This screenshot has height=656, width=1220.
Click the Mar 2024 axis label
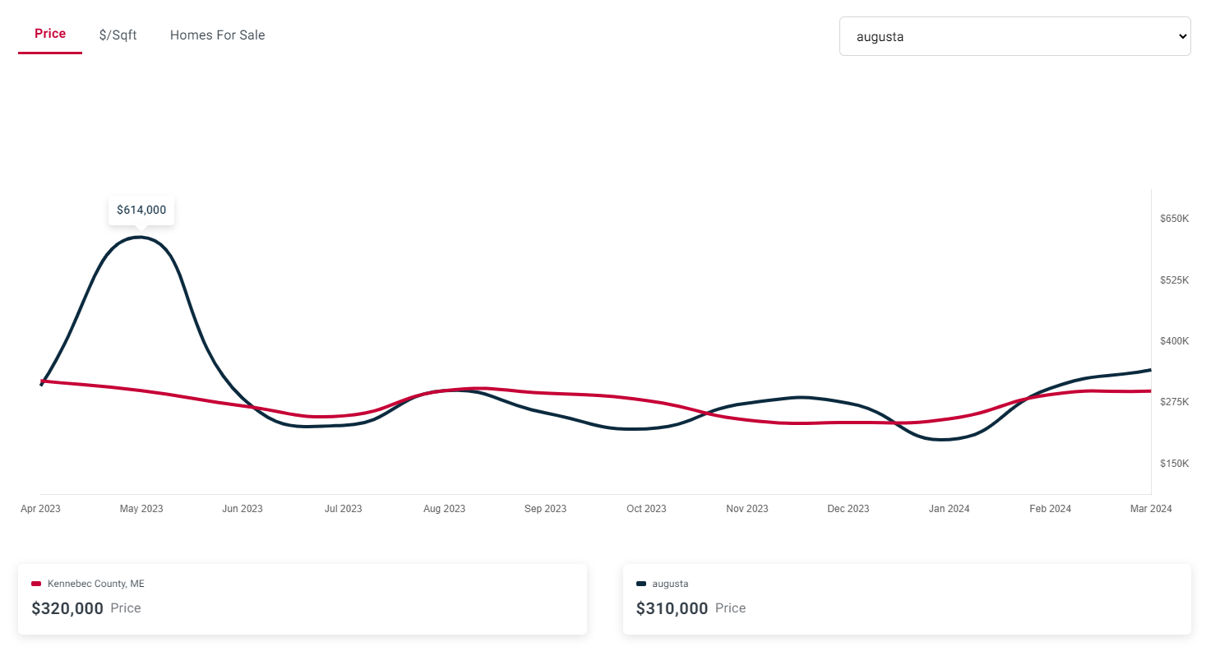click(x=1151, y=509)
